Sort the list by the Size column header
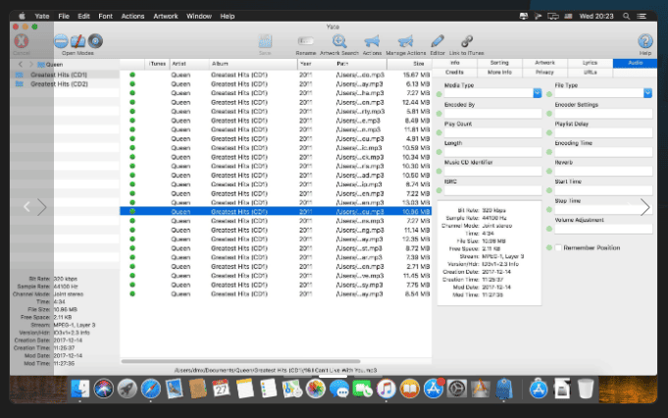The image size is (668, 418). [409, 64]
